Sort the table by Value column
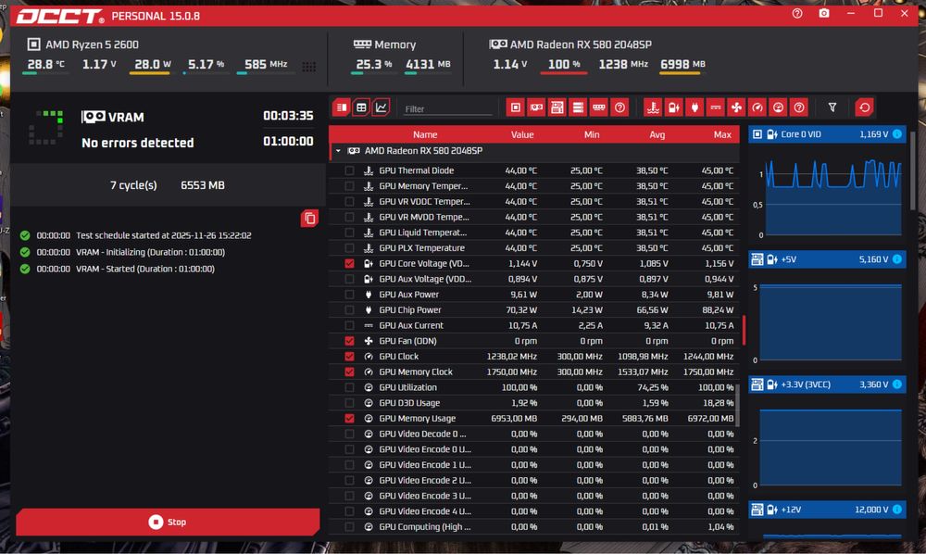The height and width of the screenshot is (554, 926). coord(522,134)
